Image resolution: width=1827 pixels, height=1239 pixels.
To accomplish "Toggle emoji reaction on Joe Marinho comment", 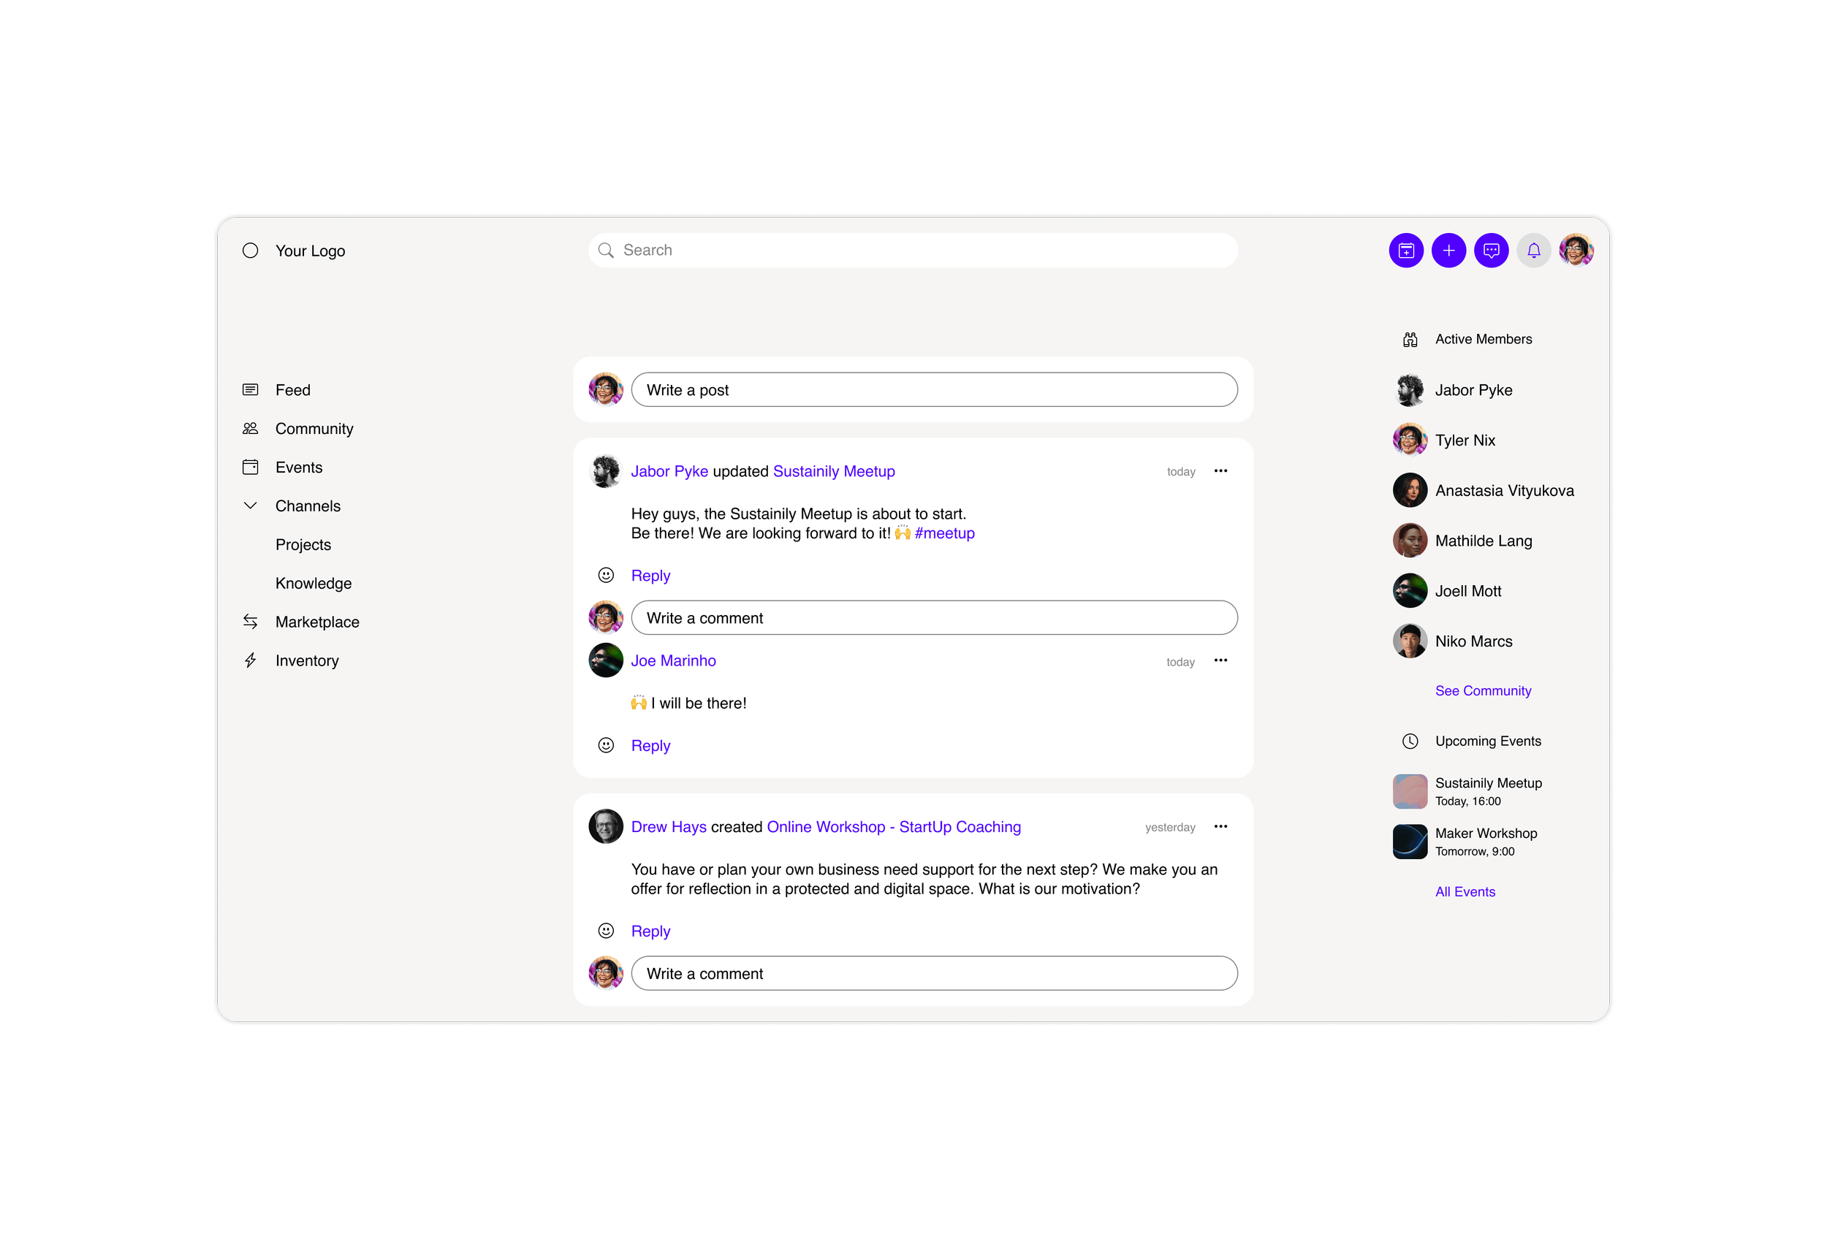I will pos(607,744).
